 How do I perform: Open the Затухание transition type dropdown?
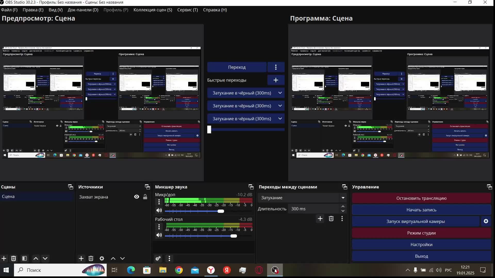tap(343, 198)
